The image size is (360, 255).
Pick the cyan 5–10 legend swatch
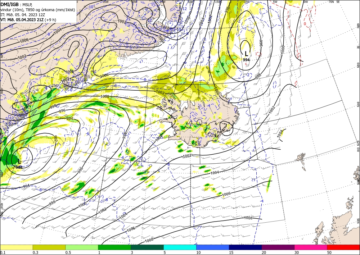click(180, 247)
